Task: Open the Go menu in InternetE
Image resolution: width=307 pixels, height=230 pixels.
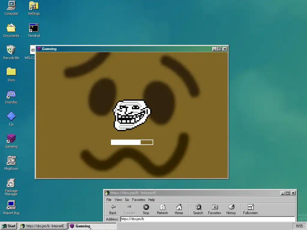Action: (127, 200)
